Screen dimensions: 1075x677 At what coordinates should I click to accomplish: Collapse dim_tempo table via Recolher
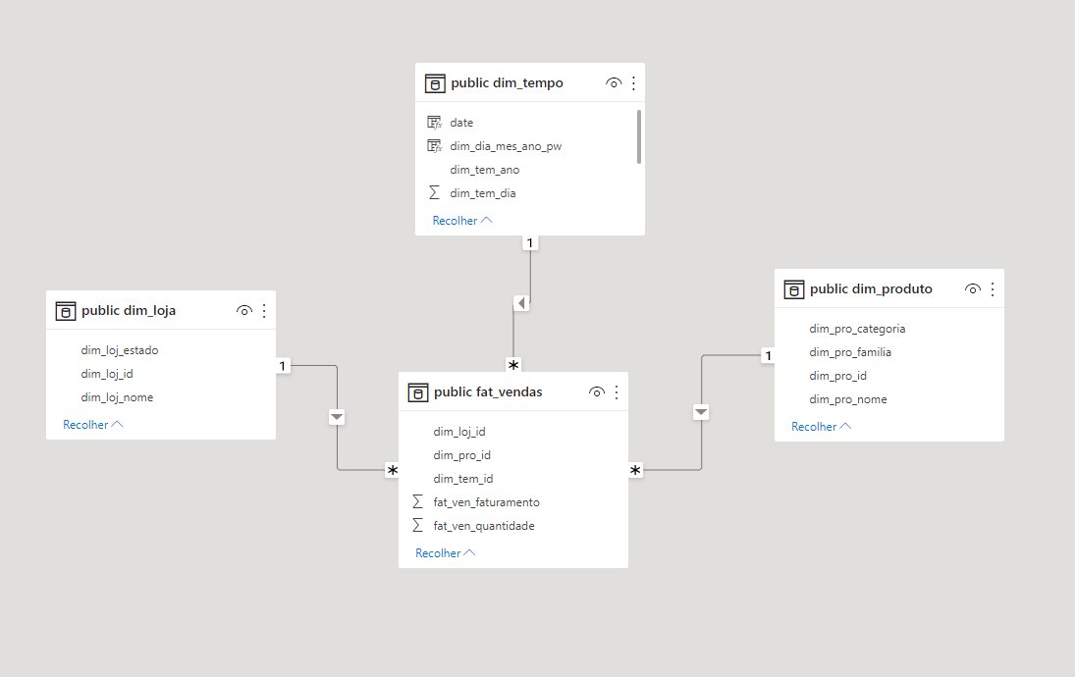pyautogui.click(x=462, y=221)
